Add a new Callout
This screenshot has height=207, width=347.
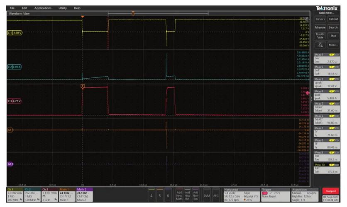pyautogui.click(x=333, y=19)
